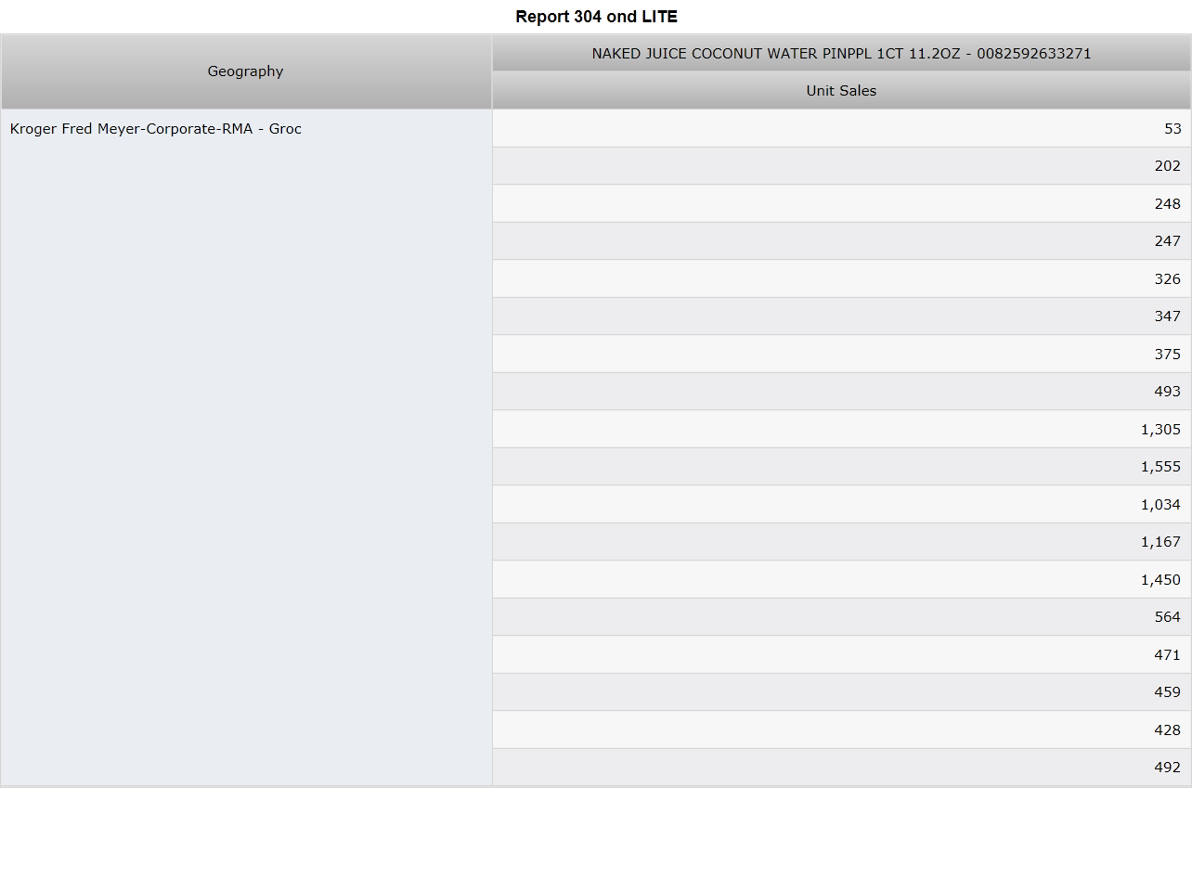1192x878 pixels.
Task: Select the unit sales value 1,034
Action: (x=841, y=505)
